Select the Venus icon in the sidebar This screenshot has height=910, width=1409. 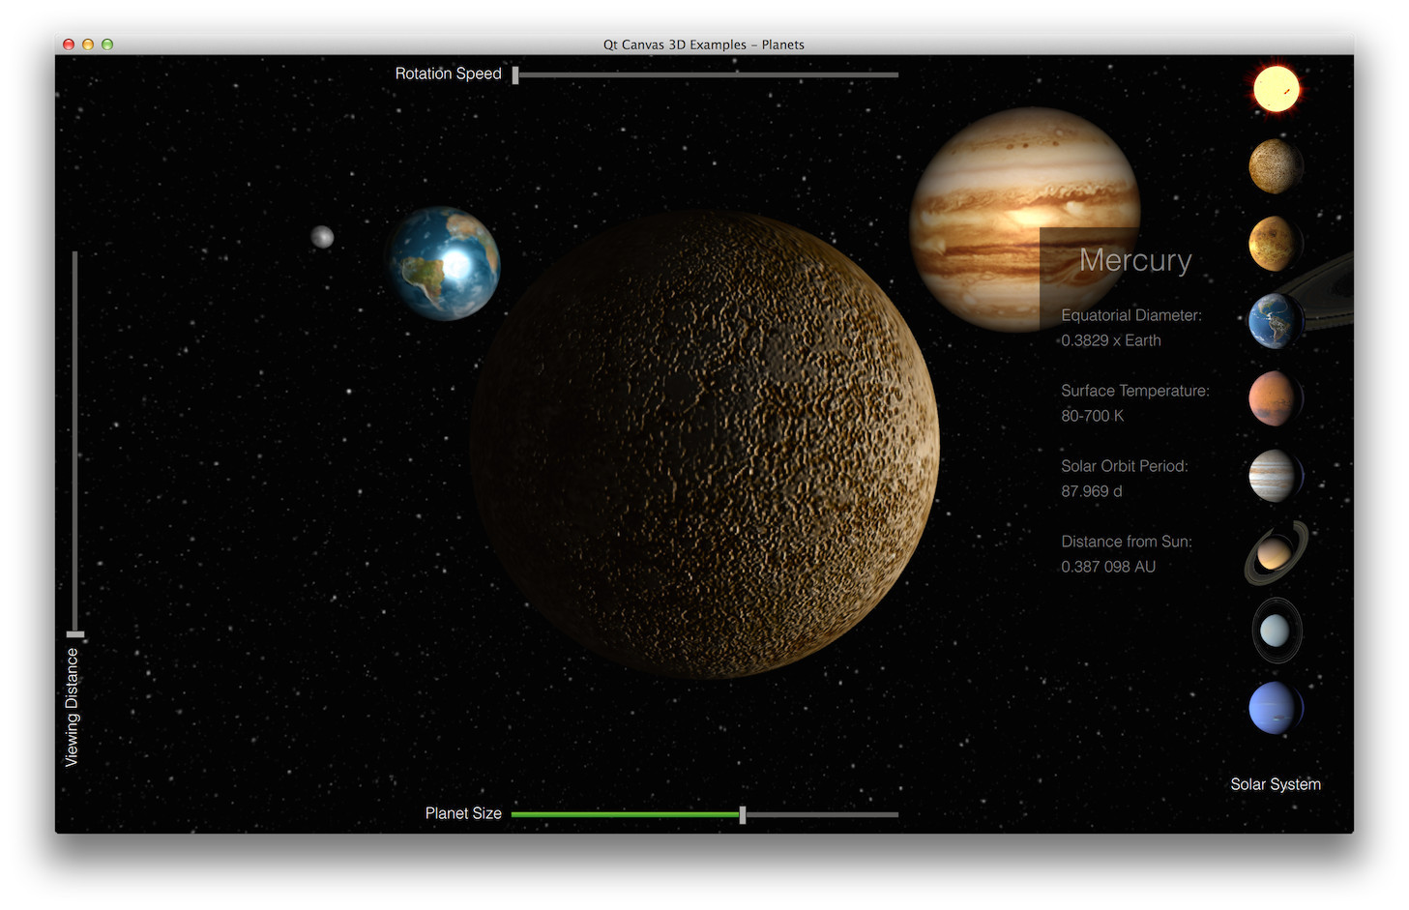coord(1275,243)
